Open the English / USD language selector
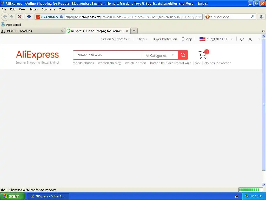The image size is (266, 200). pyautogui.click(x=216, y=39)
